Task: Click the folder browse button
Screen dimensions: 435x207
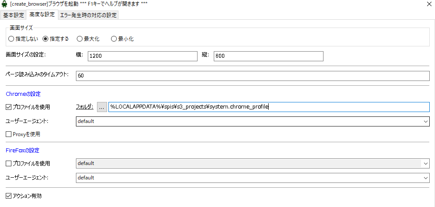Action: pos(102,107)
